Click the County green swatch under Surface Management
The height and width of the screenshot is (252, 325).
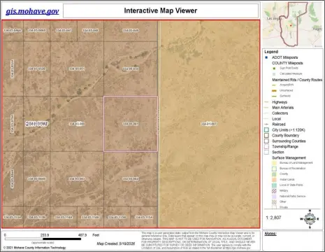point(274,174)
